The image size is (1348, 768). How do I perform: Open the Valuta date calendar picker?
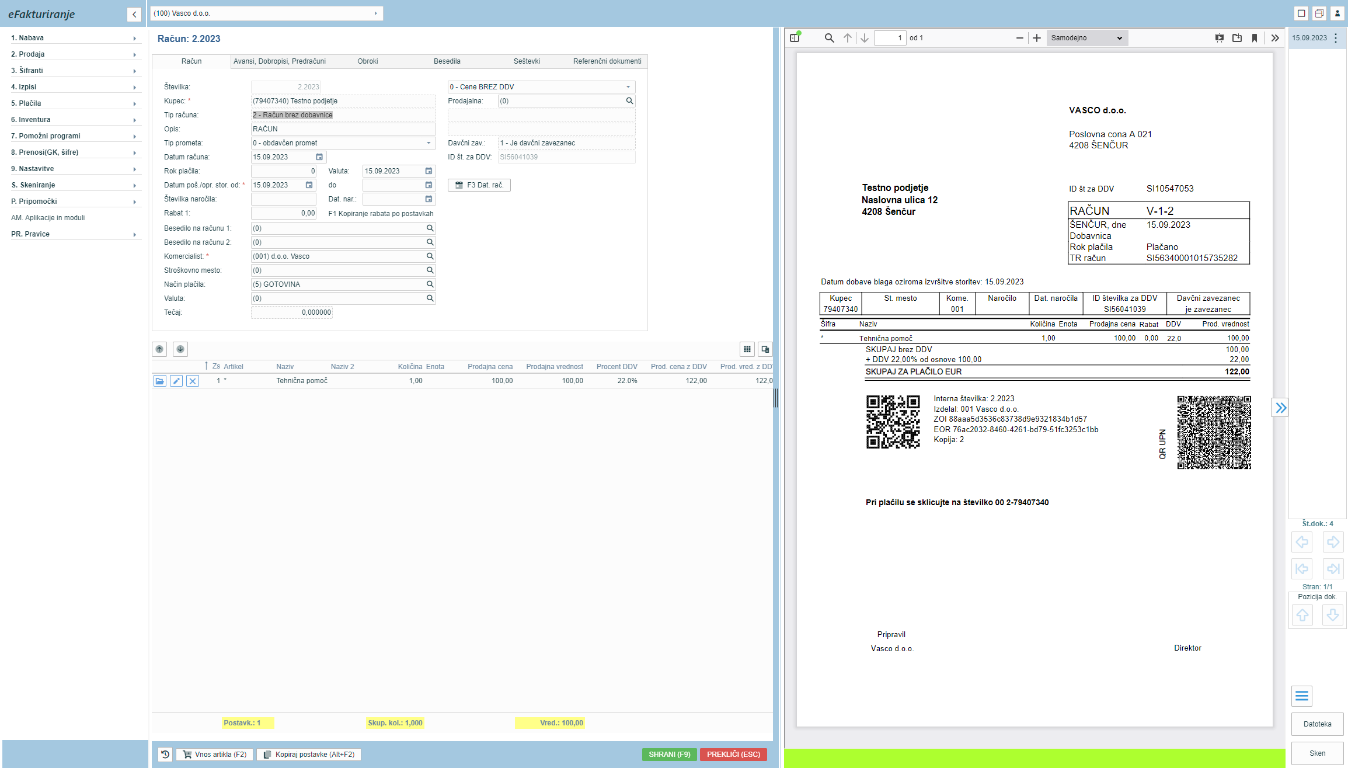[429, 171]
